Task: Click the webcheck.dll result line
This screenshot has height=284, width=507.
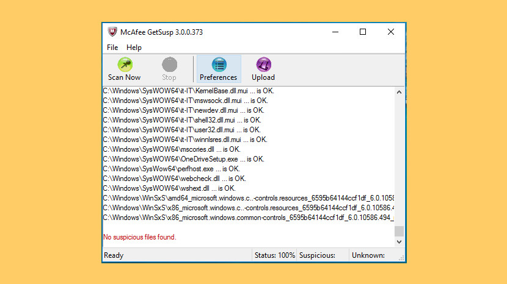Action: coord(174,179)
